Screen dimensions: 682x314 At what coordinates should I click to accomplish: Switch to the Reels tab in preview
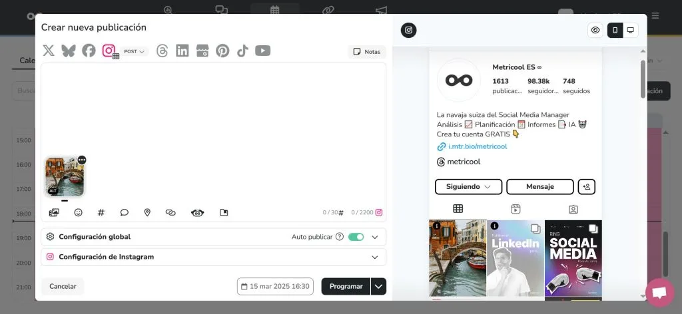pyautogui.click(x=515, y=209)
